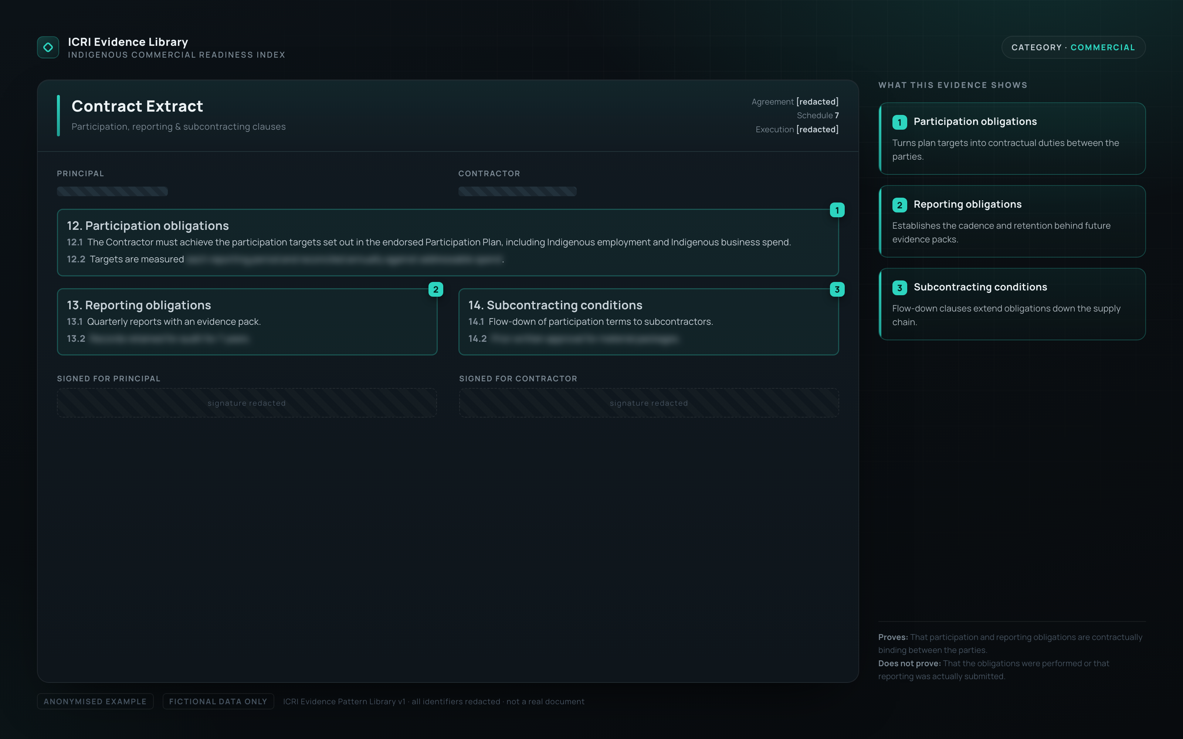Open the Subcontracting conditions evidence card

point(1012,304)
